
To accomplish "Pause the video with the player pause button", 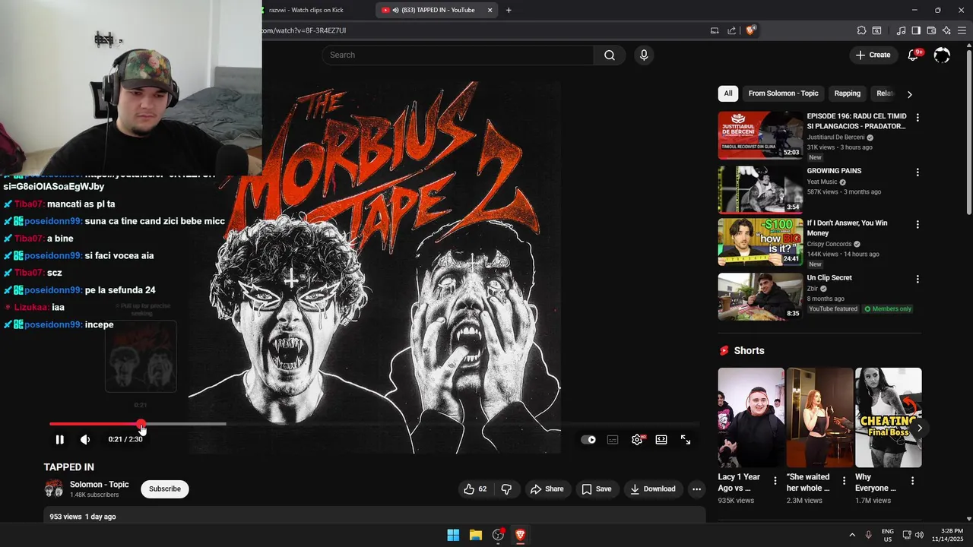I will [59, 439].
